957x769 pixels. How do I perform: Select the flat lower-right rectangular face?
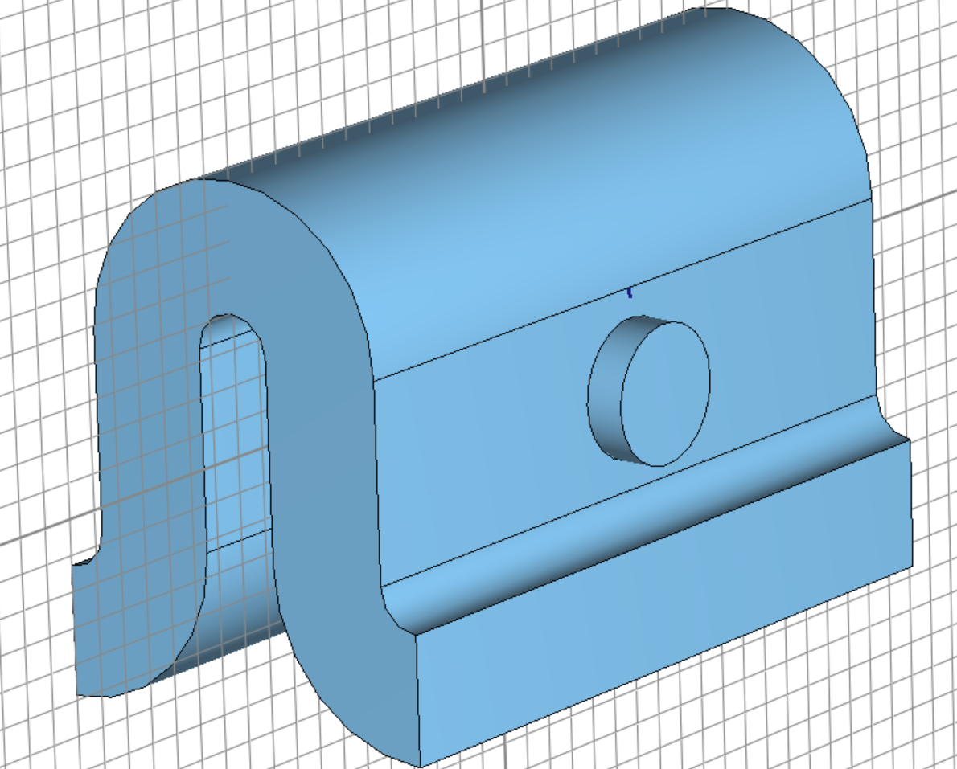click(x=665, y=603)
